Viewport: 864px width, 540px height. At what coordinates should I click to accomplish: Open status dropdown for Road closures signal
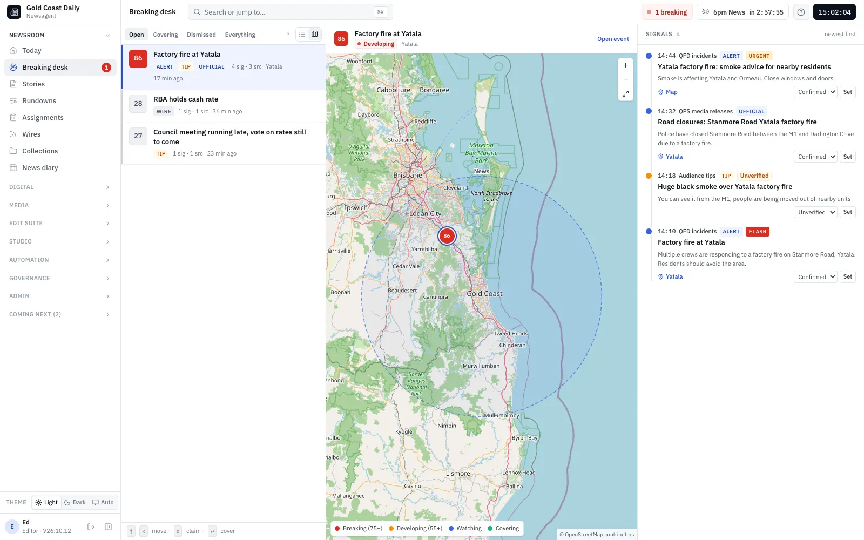(x=815, y=157)
